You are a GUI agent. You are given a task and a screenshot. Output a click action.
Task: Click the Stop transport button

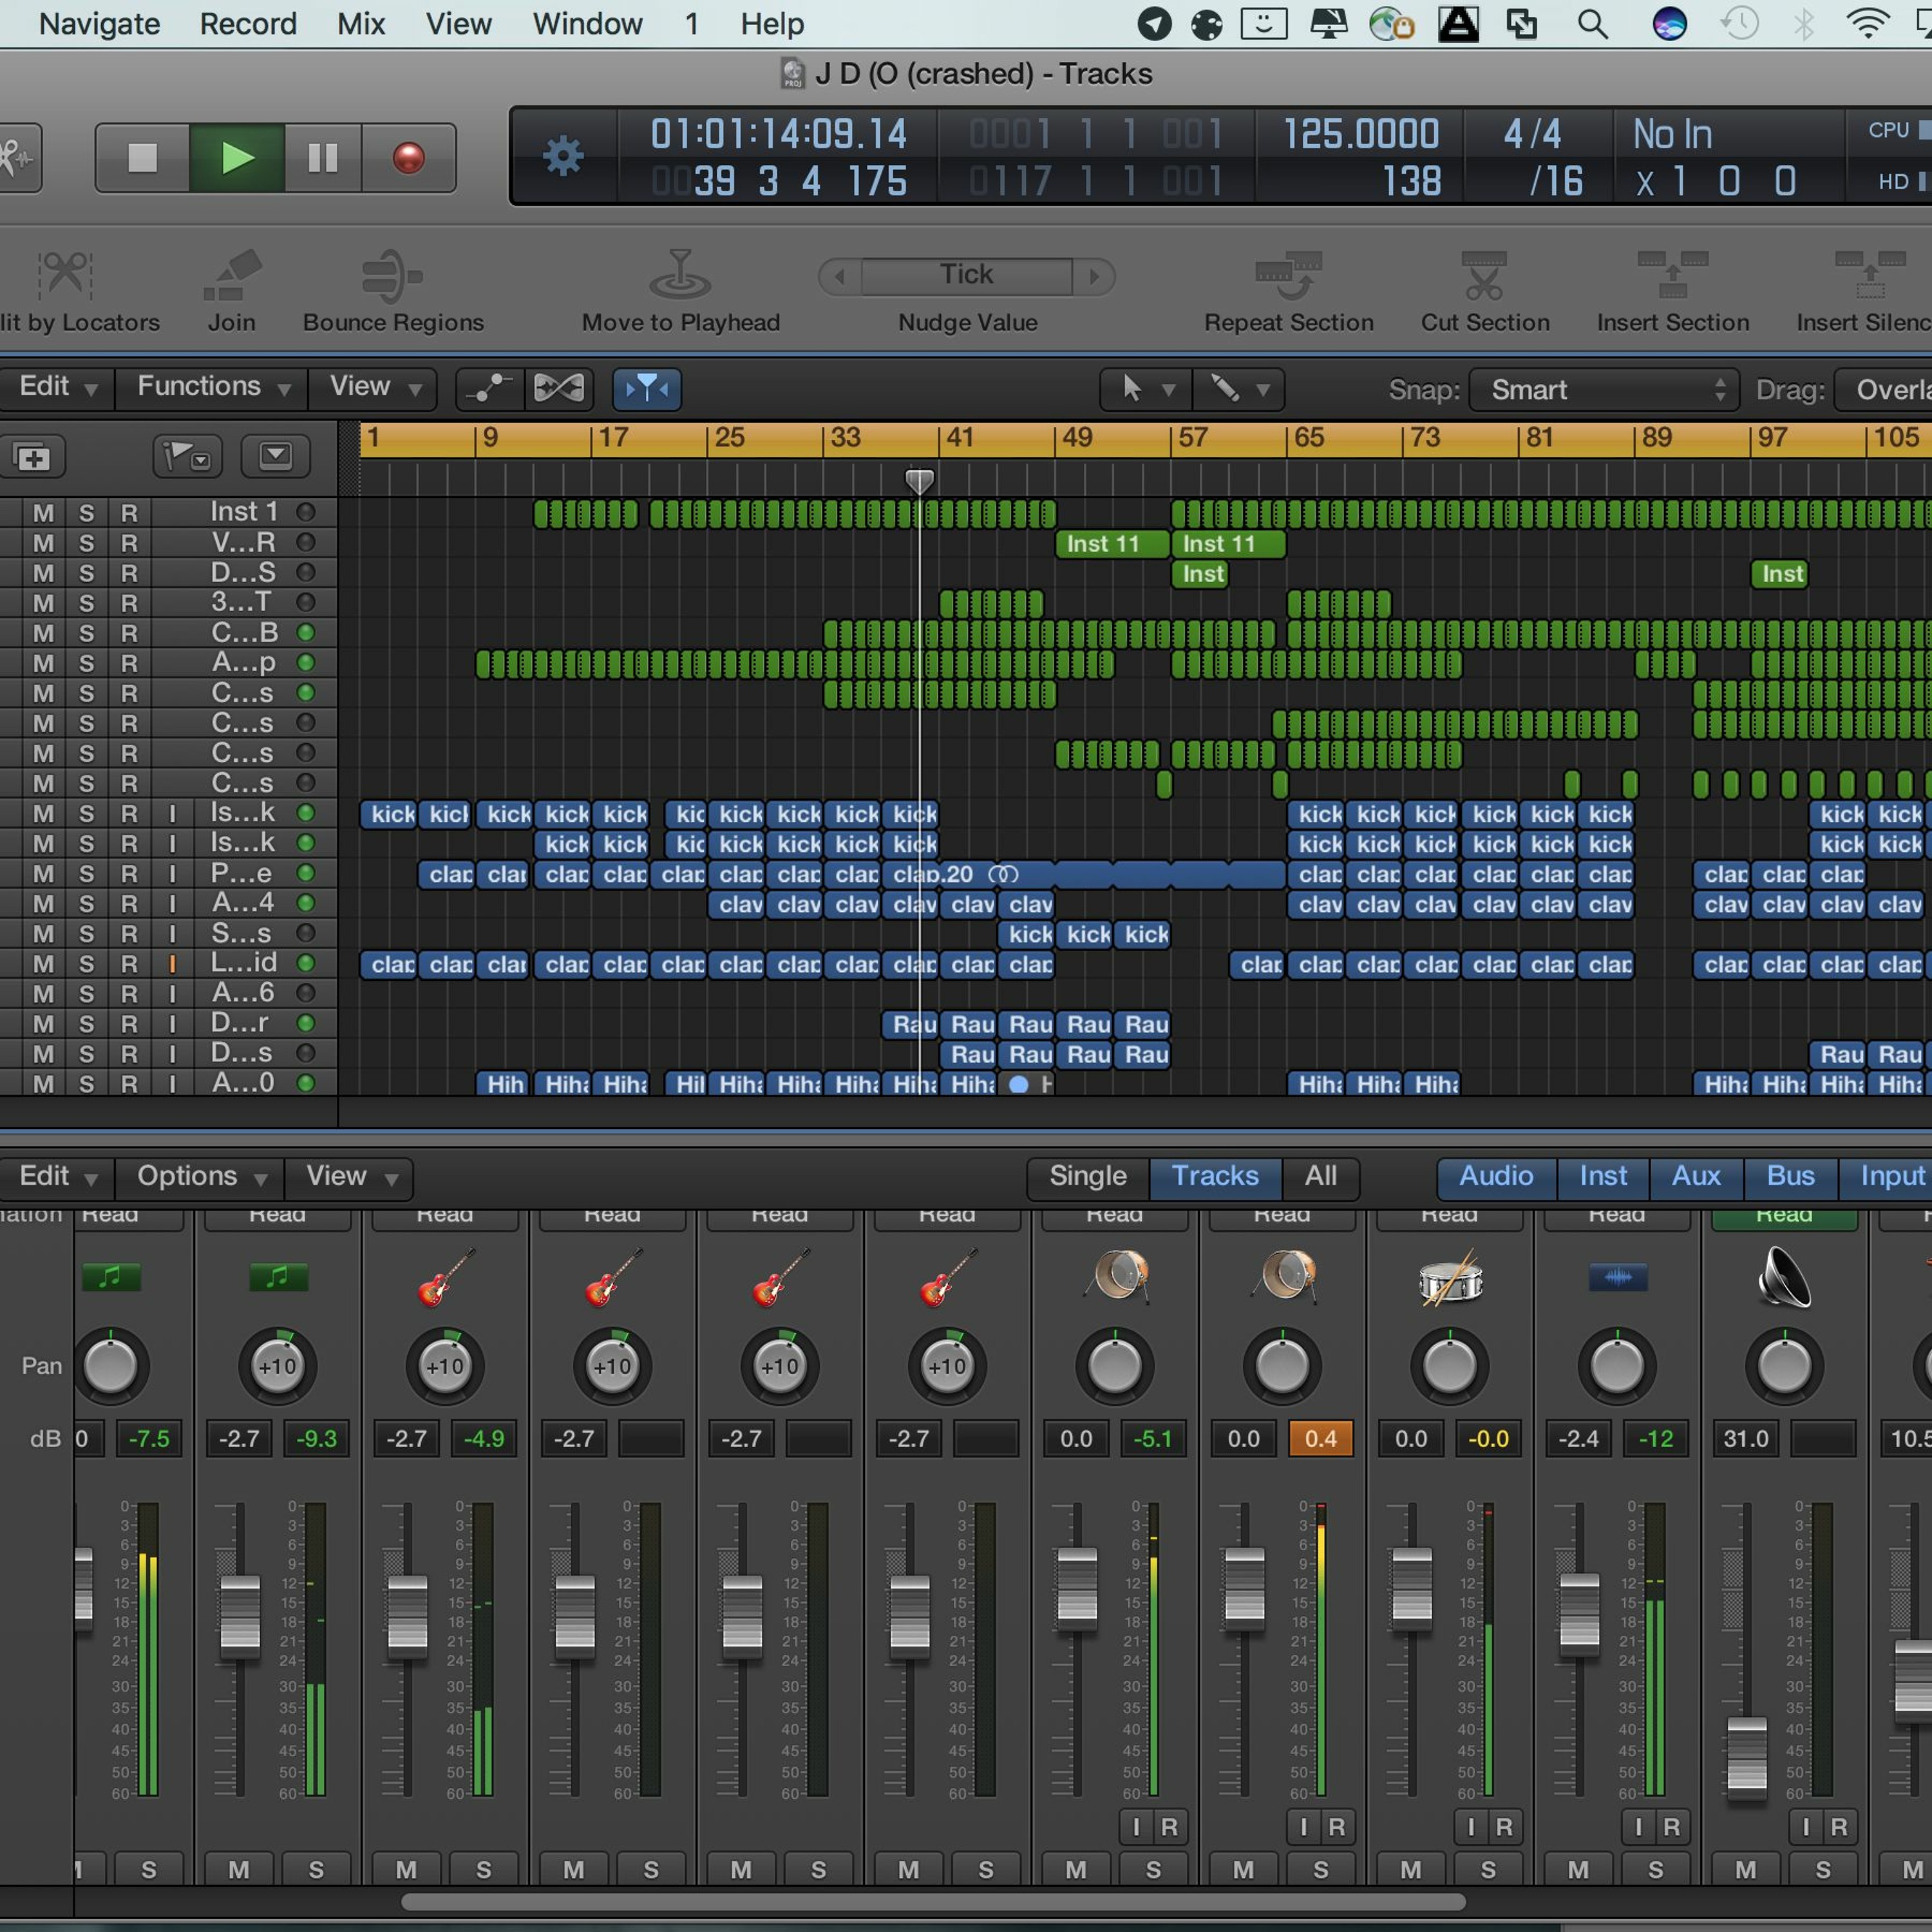coord(142,157)
